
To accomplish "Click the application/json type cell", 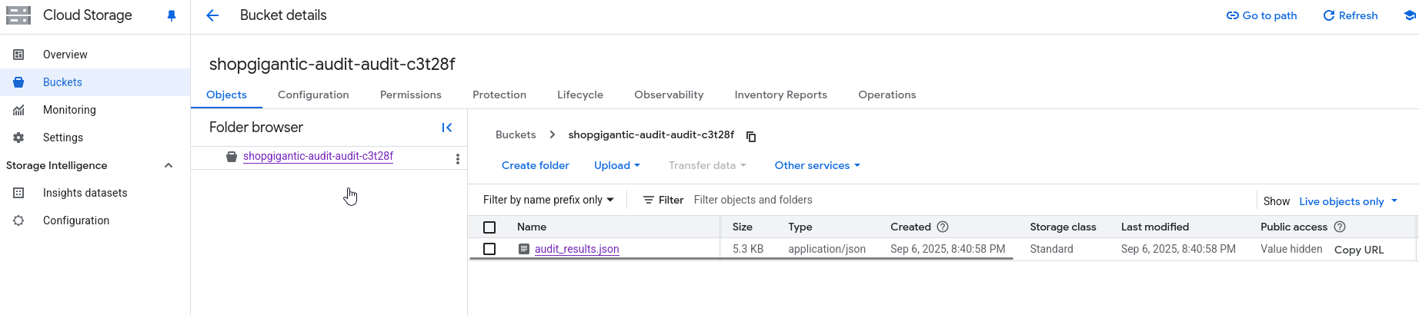I will [827, 249].
